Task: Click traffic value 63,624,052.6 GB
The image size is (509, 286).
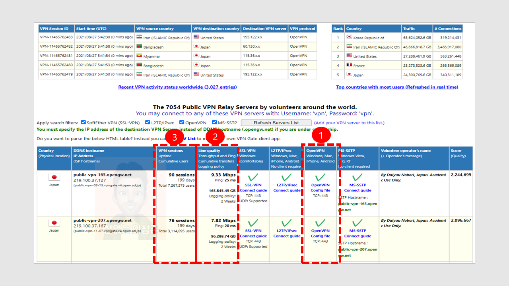Action: (x=417, y=38)
